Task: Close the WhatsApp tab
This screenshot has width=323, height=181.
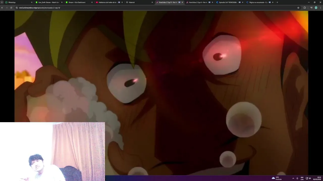Action: tap(32, 2)
